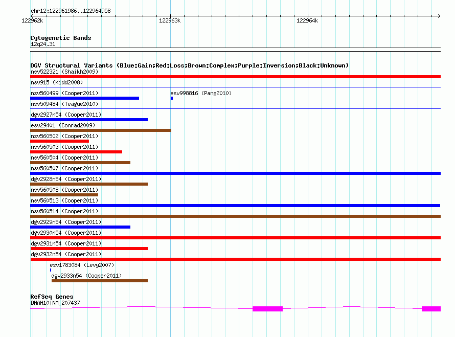Click the nsv560503 (Cooper2011) label
Viewport: 455px width, 337px height.
pyautogui.click(x=64, y=147)
